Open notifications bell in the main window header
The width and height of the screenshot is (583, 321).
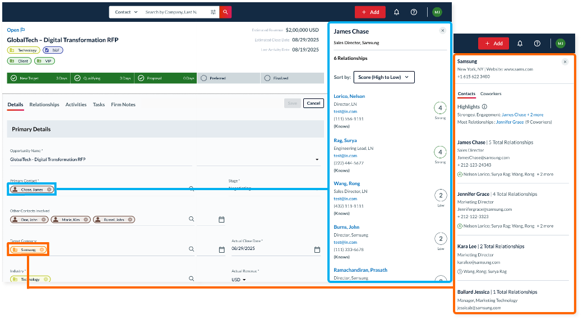tap(396, 12)
